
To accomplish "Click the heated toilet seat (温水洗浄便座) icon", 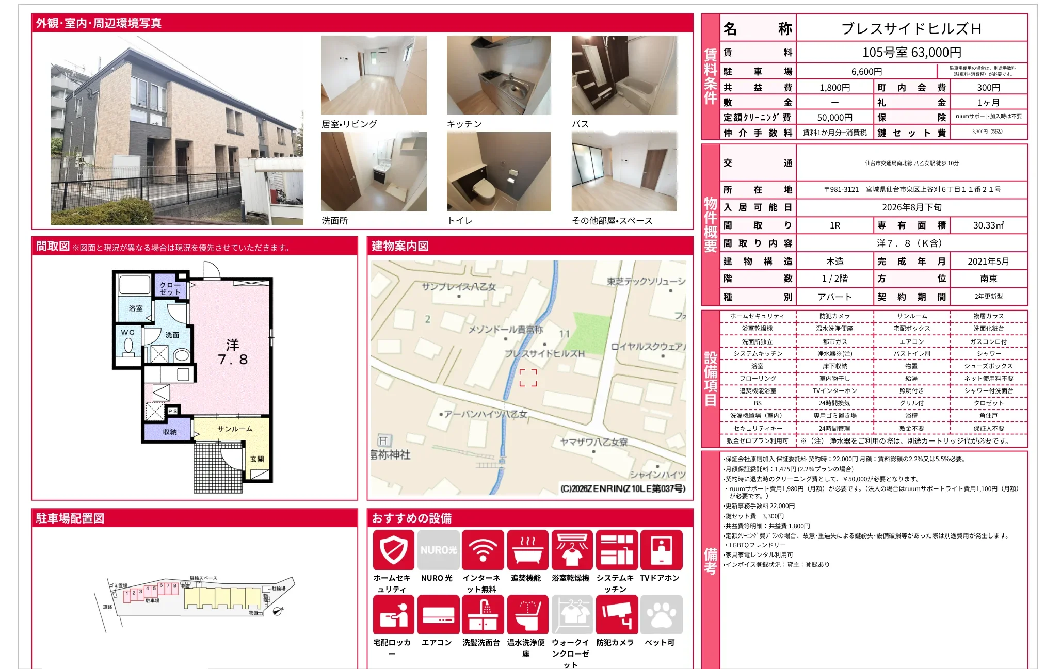I will point(527,614).
